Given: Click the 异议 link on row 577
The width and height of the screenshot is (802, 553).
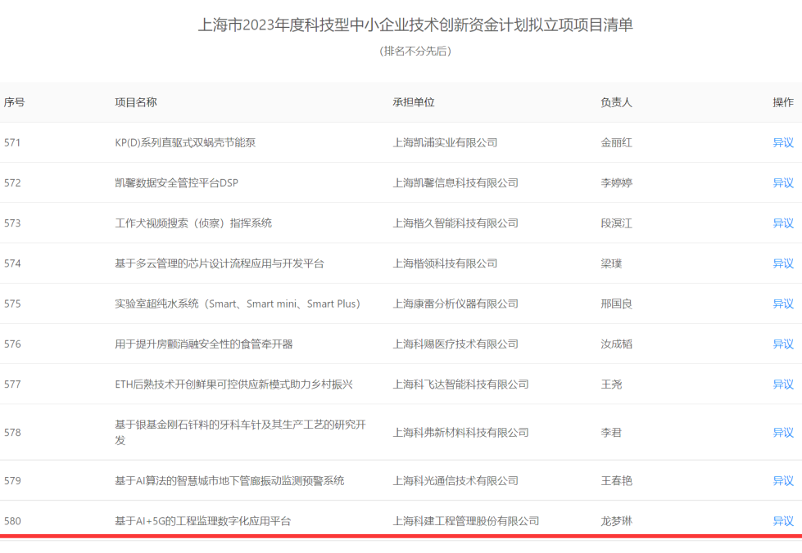Looking at the screenshot, I should 782,384.
